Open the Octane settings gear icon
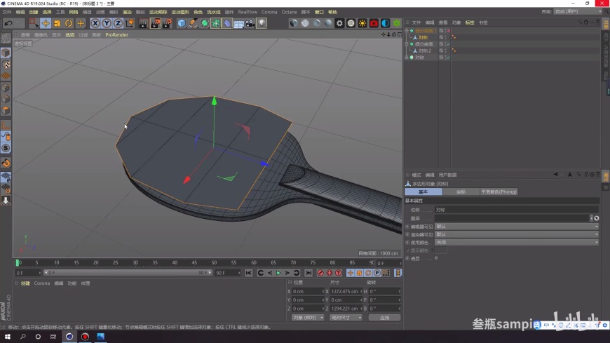610x343 pixels. point(339,23)
